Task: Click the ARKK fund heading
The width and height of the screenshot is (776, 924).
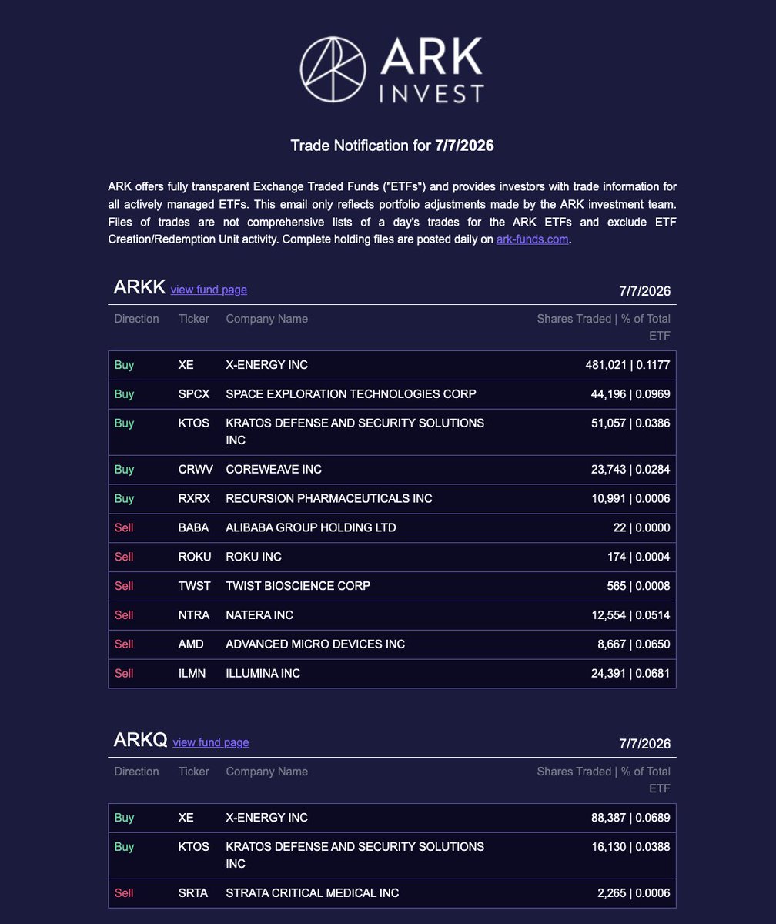Action: point(139,288)
